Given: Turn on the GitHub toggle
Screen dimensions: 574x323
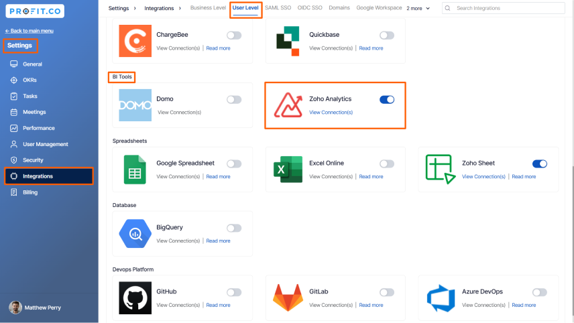Looking at the screenshot, I should coord(234,292).
